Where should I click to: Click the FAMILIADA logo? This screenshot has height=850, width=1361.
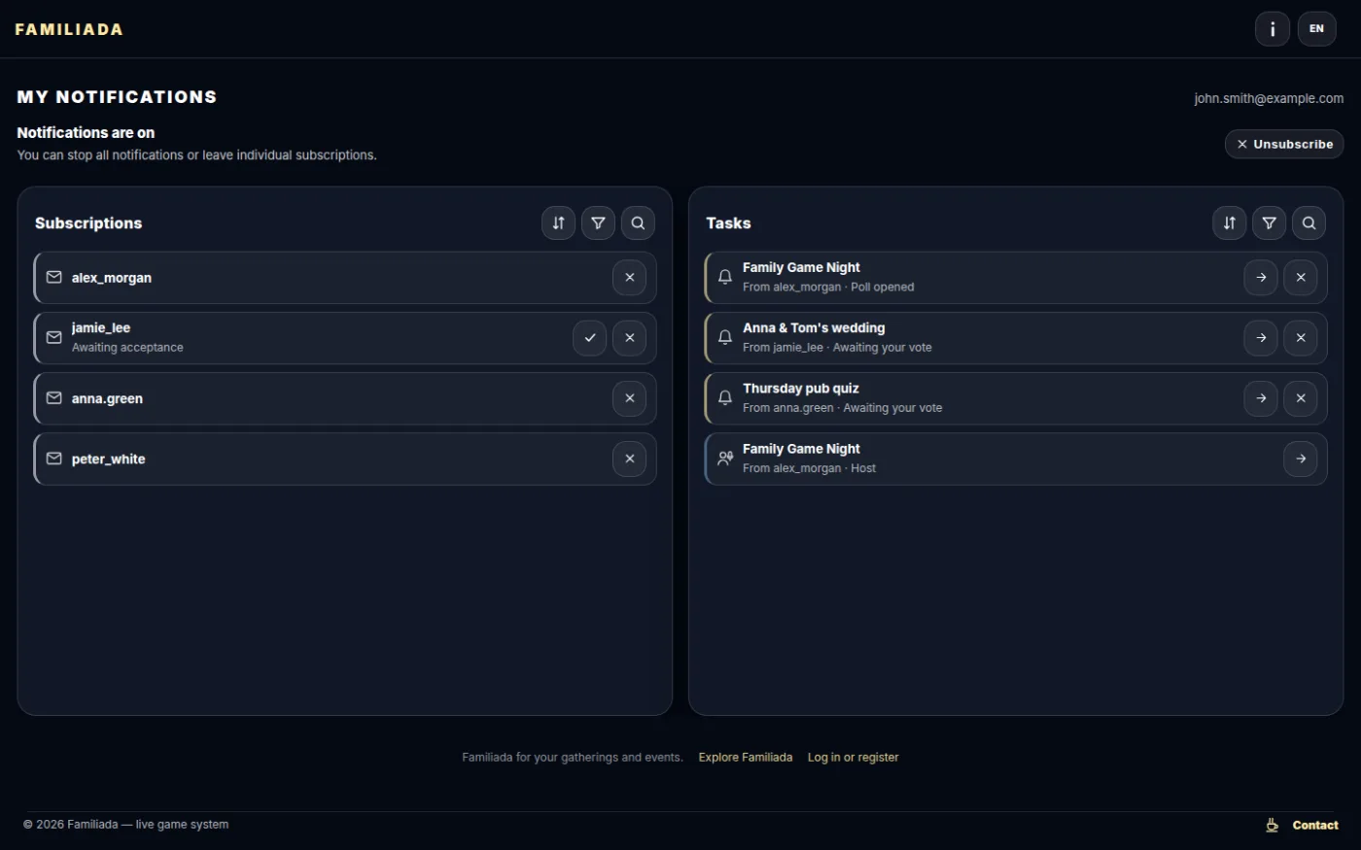point(69,29)
